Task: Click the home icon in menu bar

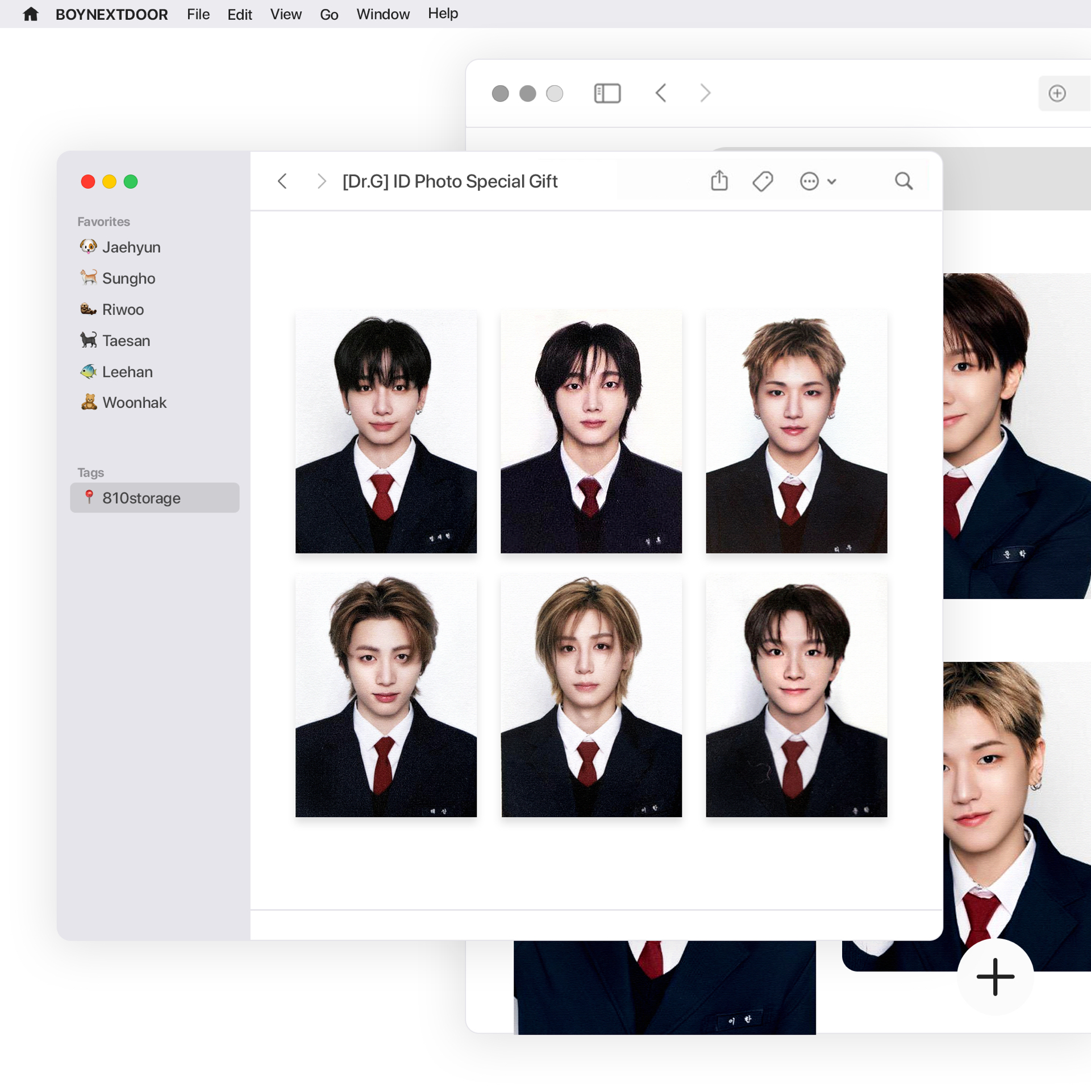Action: pos(31,14)
